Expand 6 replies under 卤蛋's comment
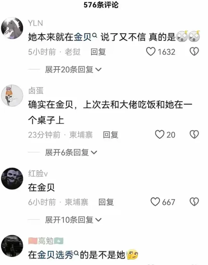208x265 pixels. tap(71, 152)
